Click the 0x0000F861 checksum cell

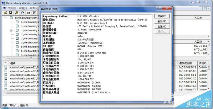pos(188,75)
